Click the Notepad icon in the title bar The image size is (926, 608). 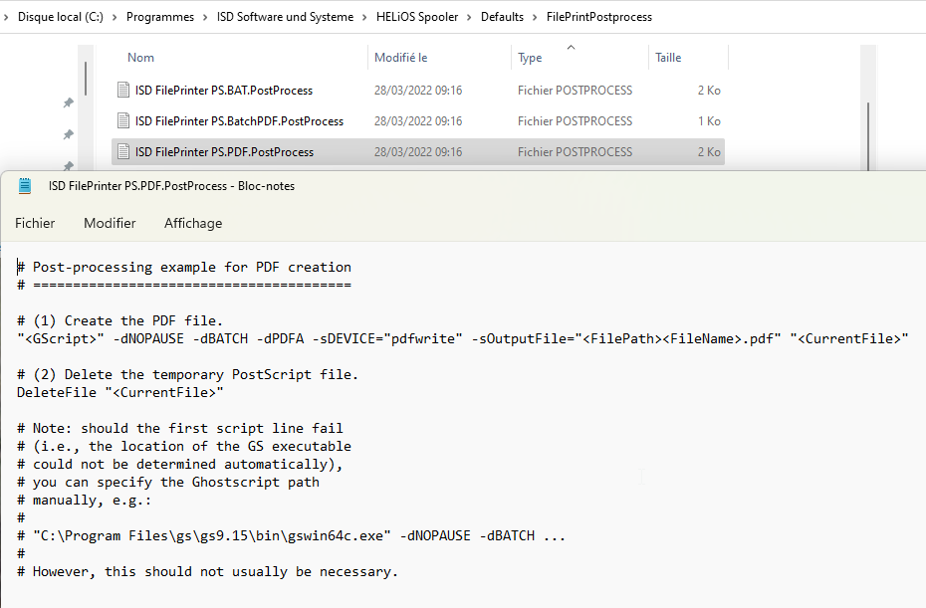click(26, 186)
